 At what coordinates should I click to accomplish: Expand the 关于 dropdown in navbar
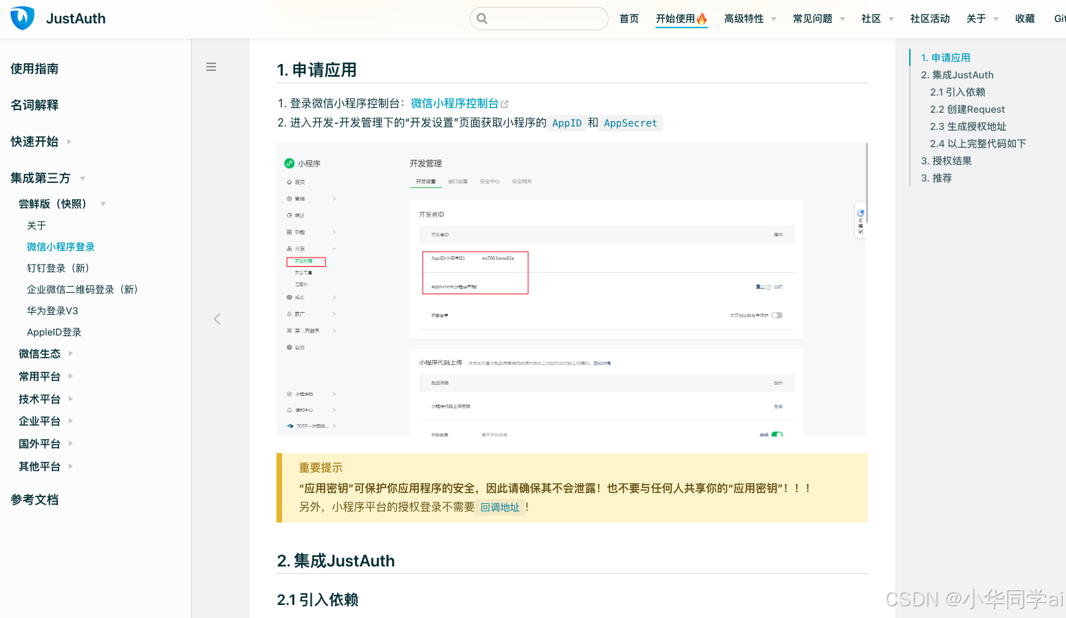(x=982, y=19)
